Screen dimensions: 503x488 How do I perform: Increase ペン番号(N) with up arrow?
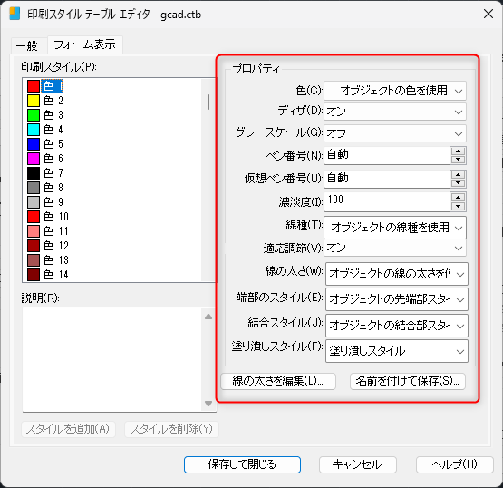(x=458, y=151)
